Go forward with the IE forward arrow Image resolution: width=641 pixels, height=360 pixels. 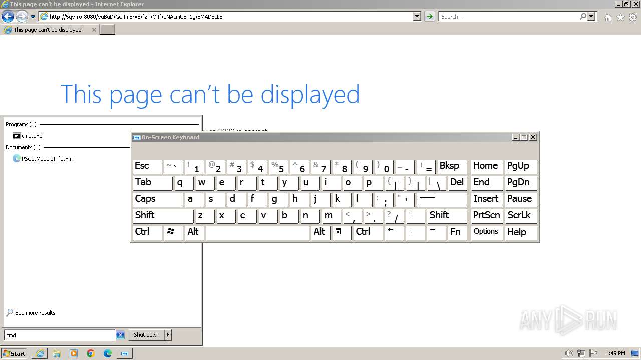[x=22, y=16]
